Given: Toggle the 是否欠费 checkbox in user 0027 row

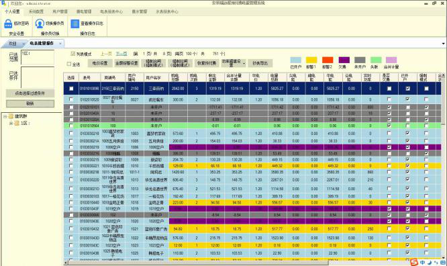Looking at the screenshot, I should click(x=389, y=99).
